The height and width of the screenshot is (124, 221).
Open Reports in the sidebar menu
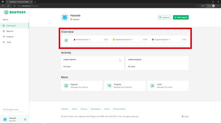(x=15, y=31)
